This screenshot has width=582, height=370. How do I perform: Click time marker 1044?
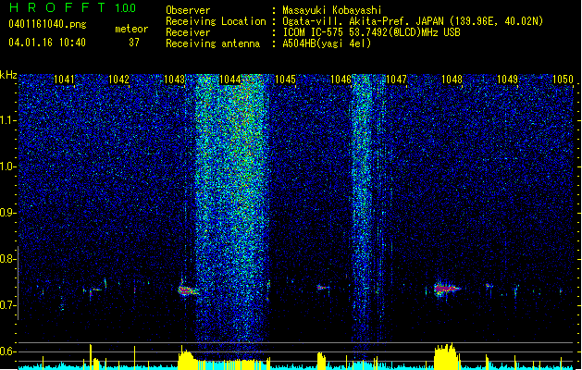230,80
